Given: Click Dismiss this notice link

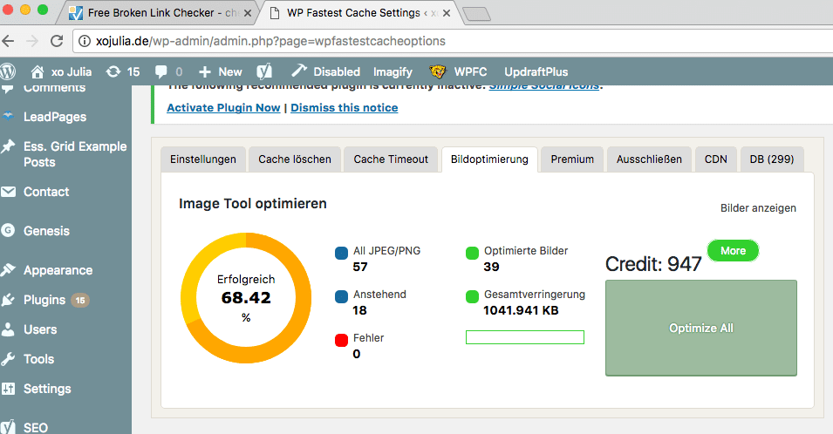Looking at the screenshot, I should point(345,108).
